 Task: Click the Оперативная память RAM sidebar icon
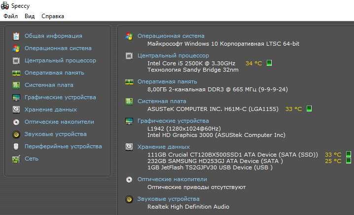[16, 73]
